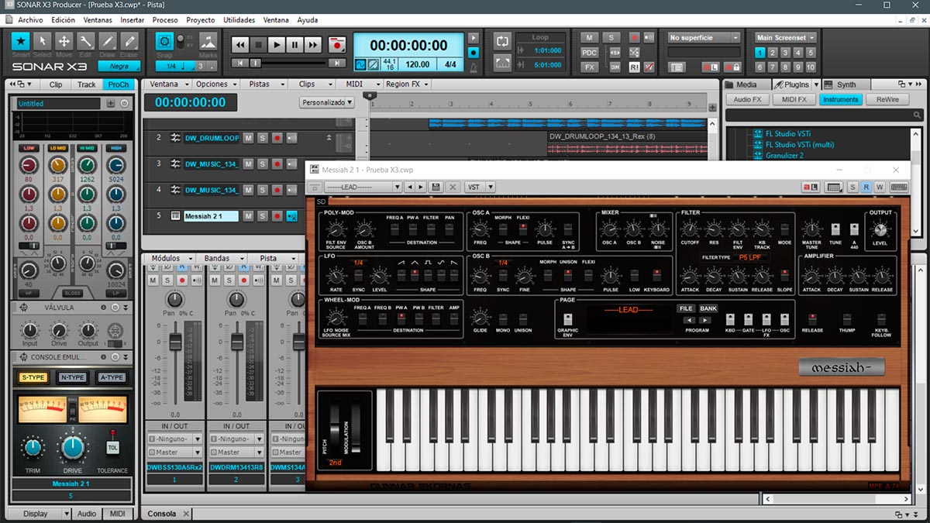Pick the Edit tool
This screenshot has height=523, width=930.
coord(86,41)
